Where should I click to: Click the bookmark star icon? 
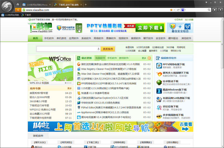(x=171, y=10)
